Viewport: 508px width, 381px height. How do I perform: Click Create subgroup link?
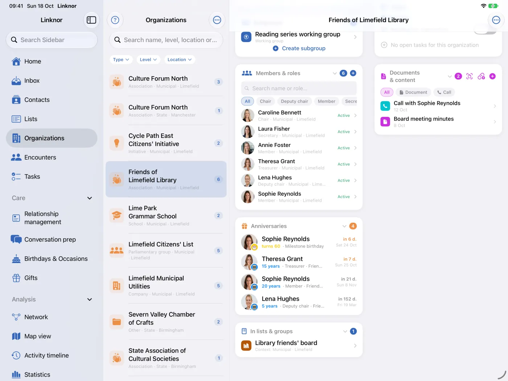point(299,48)
